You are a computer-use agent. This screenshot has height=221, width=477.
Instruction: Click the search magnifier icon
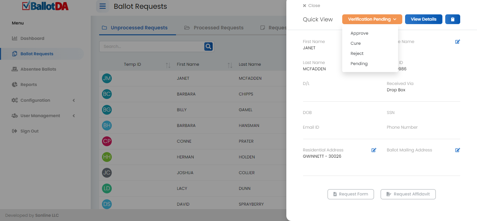tap(208, 47)
